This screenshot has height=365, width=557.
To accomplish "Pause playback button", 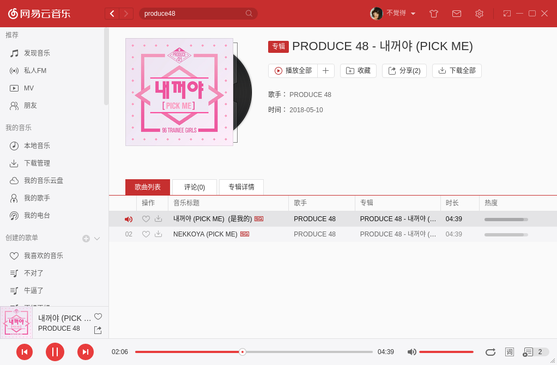I will (55, 352).
